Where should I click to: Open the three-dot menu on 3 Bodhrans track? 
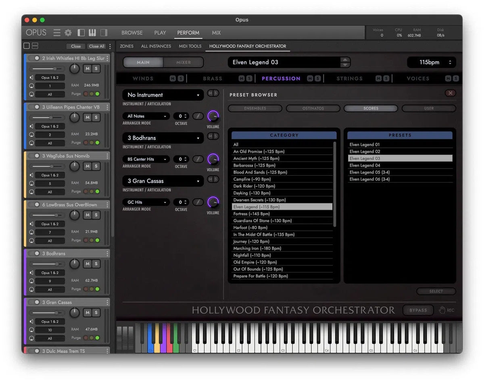[x=107, y=253]
